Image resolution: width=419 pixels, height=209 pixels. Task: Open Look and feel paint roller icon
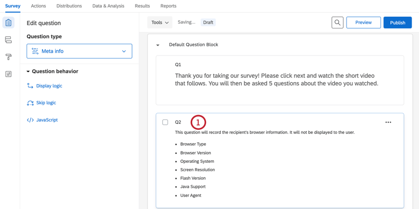click(8, 57)
